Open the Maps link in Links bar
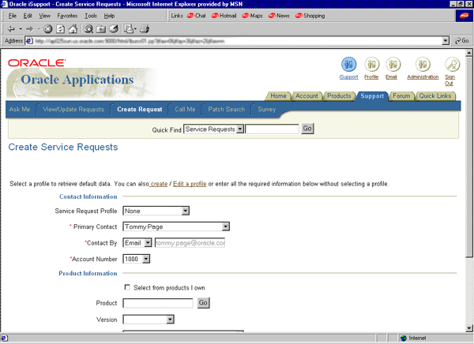 (x=252, y=16)
